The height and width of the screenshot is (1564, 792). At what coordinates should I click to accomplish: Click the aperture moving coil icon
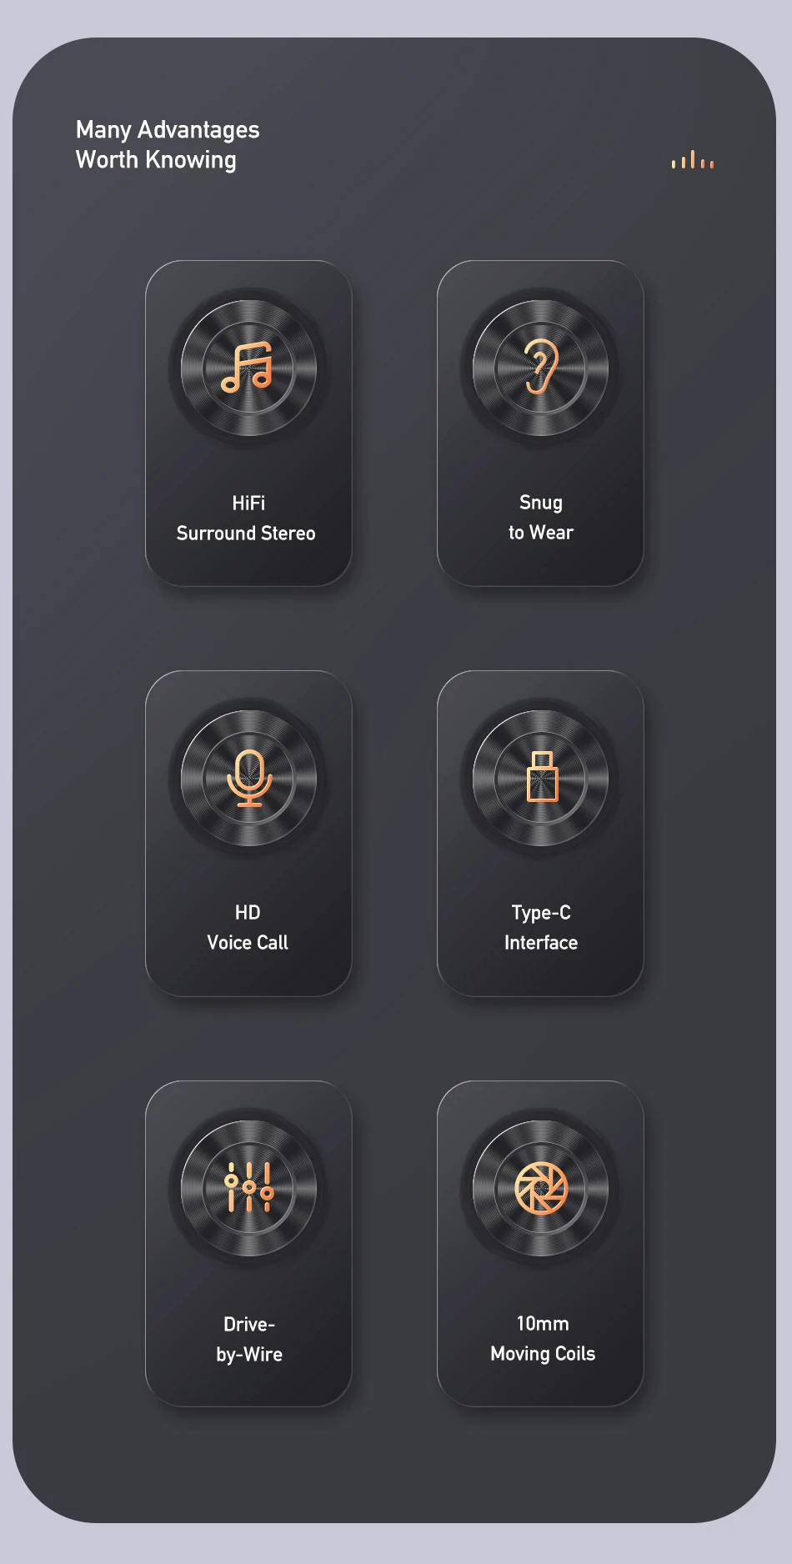click(541, 1188)
